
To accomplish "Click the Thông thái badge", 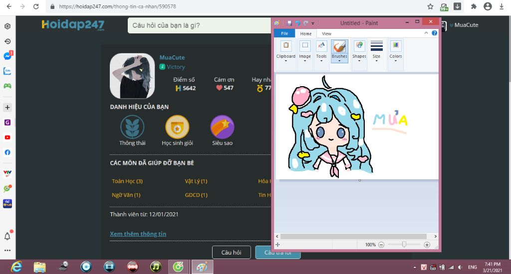I will click(x=132, y=127).
